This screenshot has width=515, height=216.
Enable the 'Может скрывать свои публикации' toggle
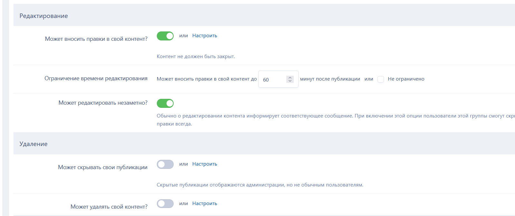pos(165,164)
